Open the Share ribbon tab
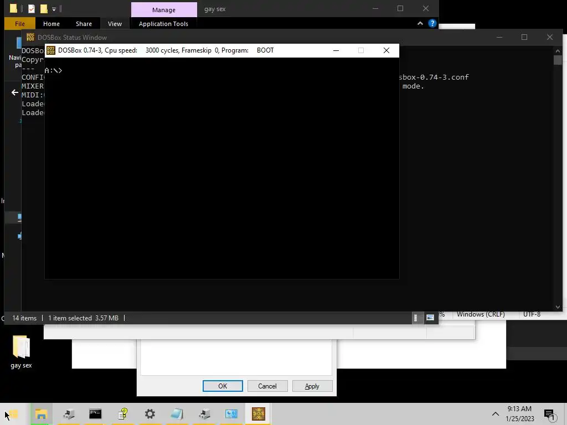This screenshot has height=425, width=567. click(84, 23)
